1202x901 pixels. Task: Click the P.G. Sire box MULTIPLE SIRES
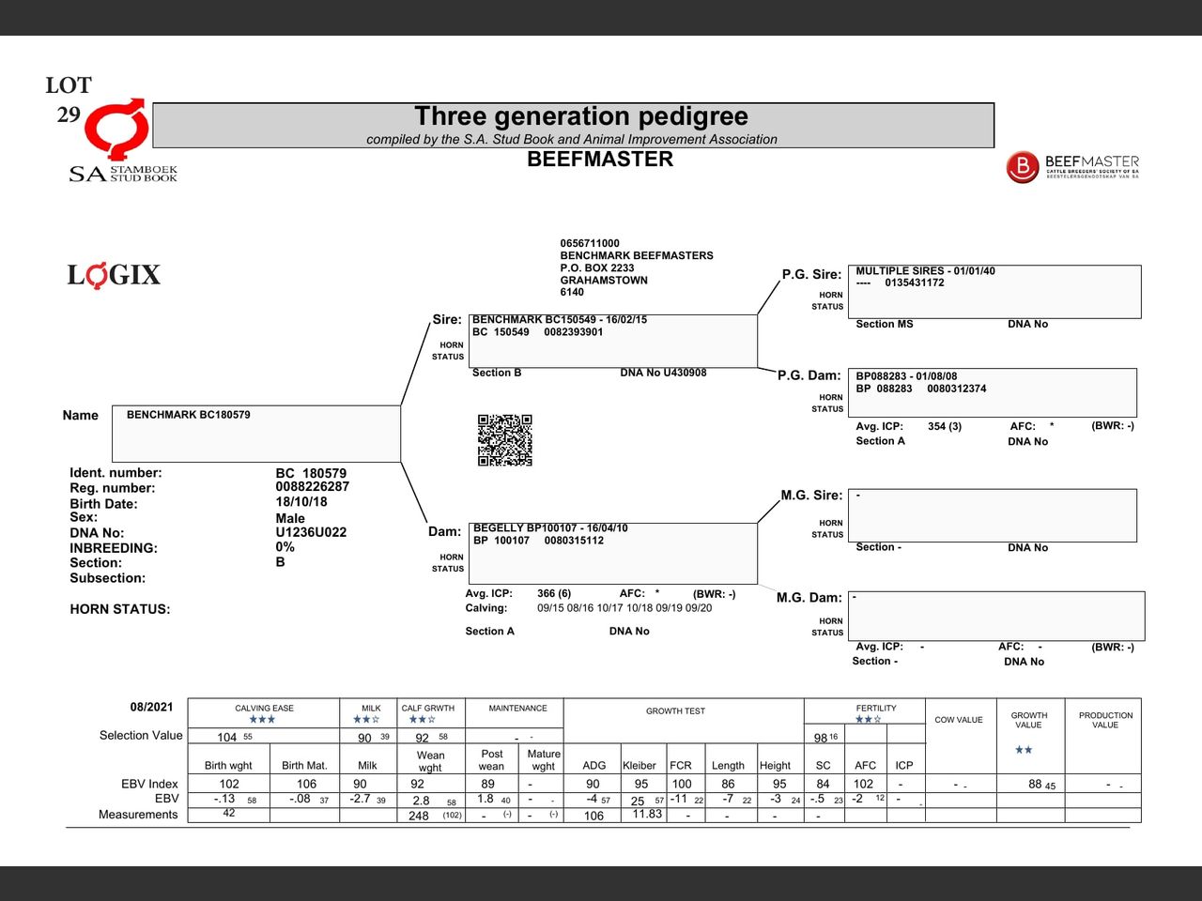coord(994,291)
